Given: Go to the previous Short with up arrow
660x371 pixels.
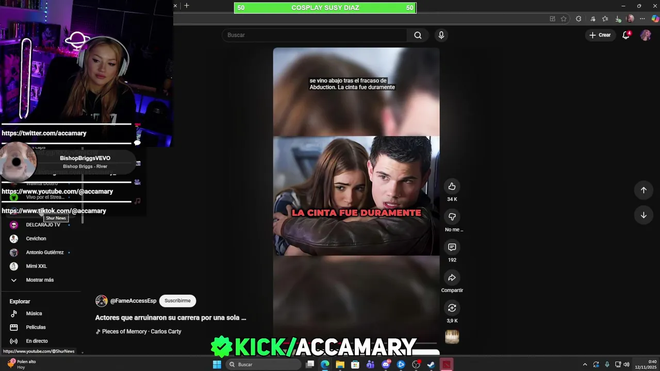Looking at the screenshot, I should click(643, 190).
